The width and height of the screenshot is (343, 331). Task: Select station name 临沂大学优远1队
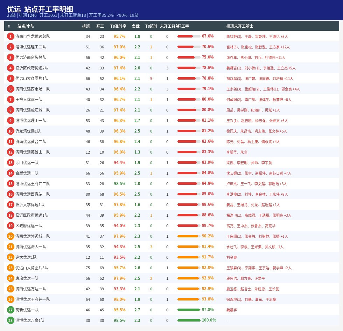tap(30, 205)
